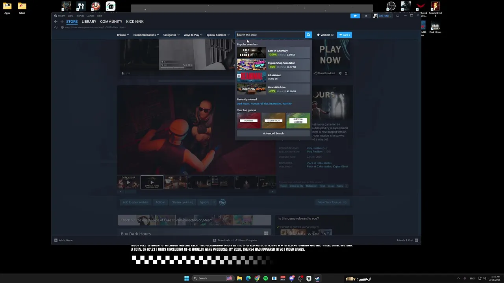Screen dimensions: 504x283
Task: Reload the store page
Action: click(x=56, y=27)
